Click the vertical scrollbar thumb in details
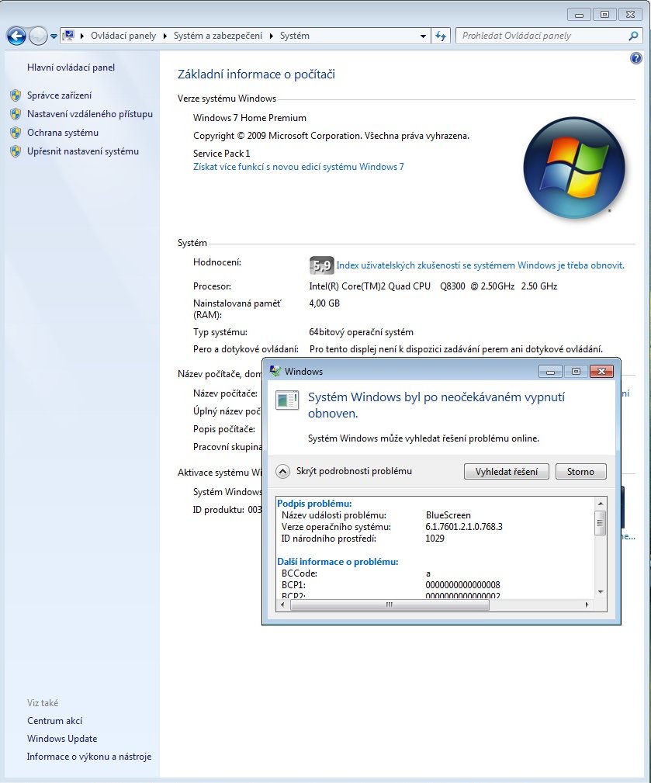This screenshot has width=651, height=783. click(x=601, y=523)
